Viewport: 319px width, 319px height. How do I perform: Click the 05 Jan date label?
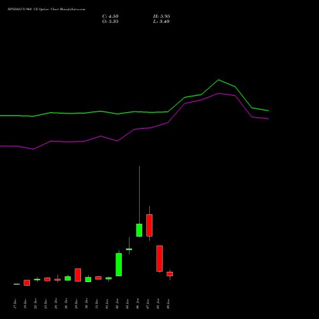click(128, 304)
